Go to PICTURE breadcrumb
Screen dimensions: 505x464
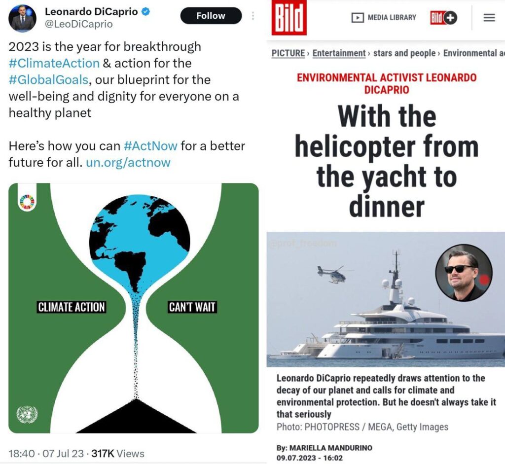point(288,53)
